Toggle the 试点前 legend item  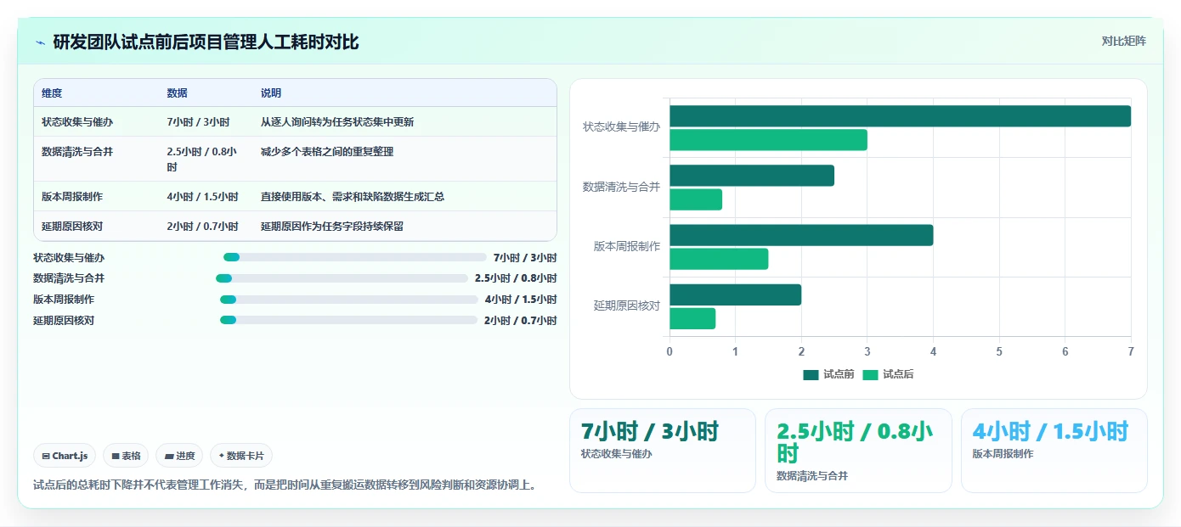point(828,374)
